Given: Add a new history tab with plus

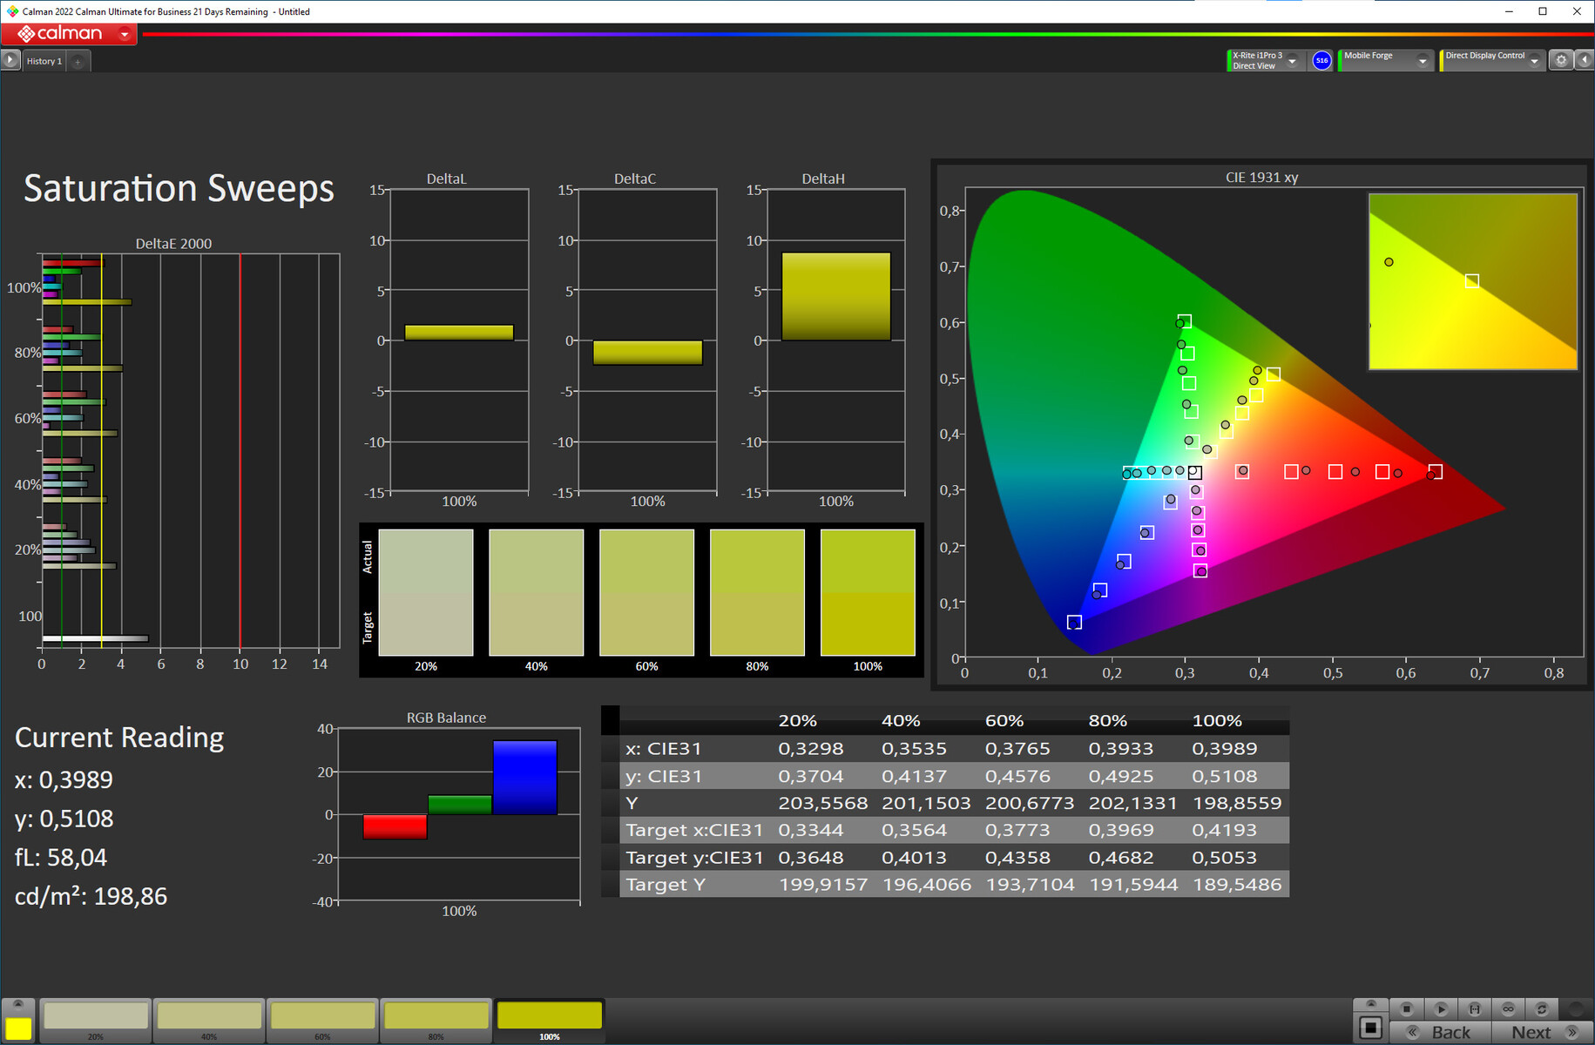Looking at the screenshot, I should click(x=78, y=62).
